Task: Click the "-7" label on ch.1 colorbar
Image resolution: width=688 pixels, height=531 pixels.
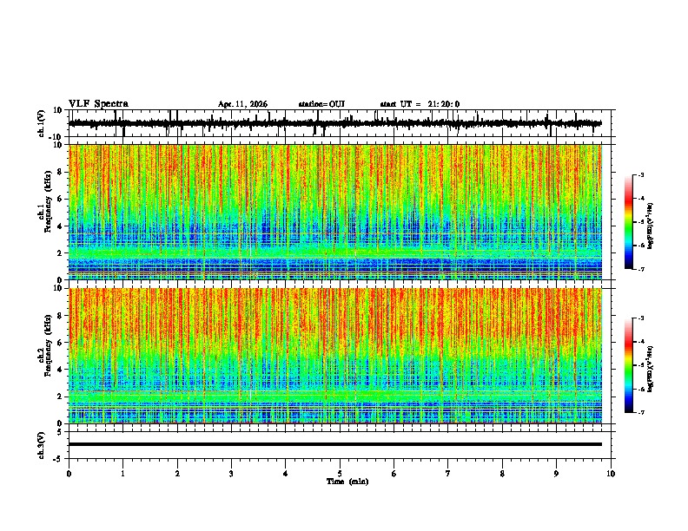Action: (641, 269)
